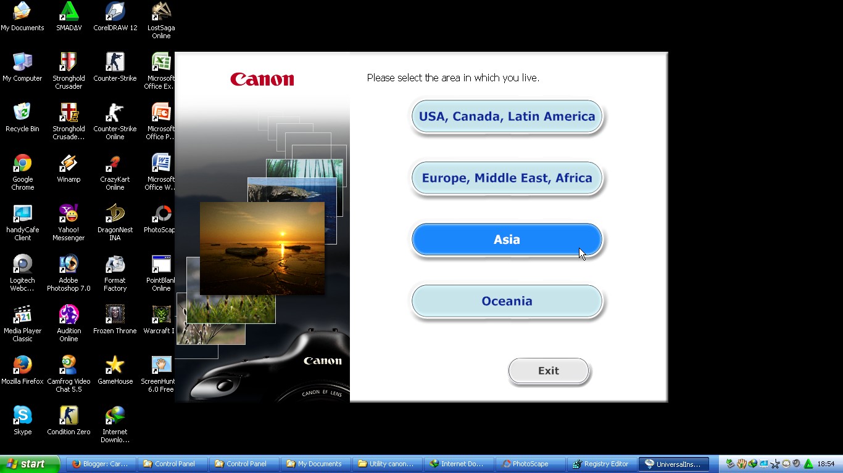
Task: Switch to My Documents taskbar window
Action: (315, 464)
